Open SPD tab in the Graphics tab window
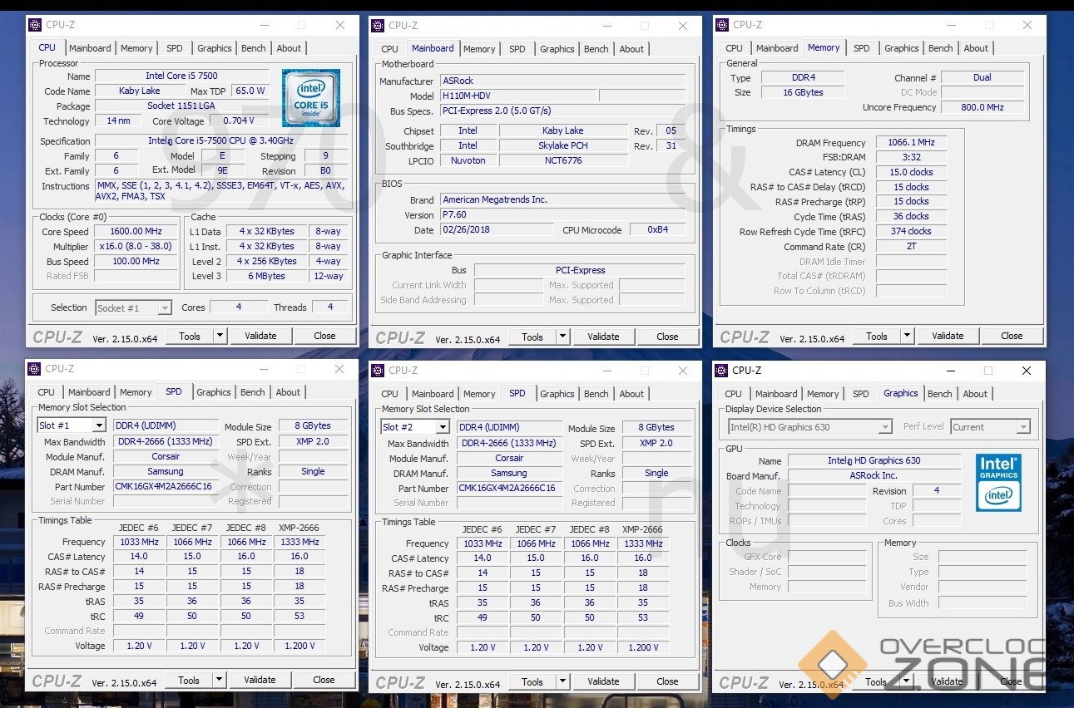 (x=861, y=394)
